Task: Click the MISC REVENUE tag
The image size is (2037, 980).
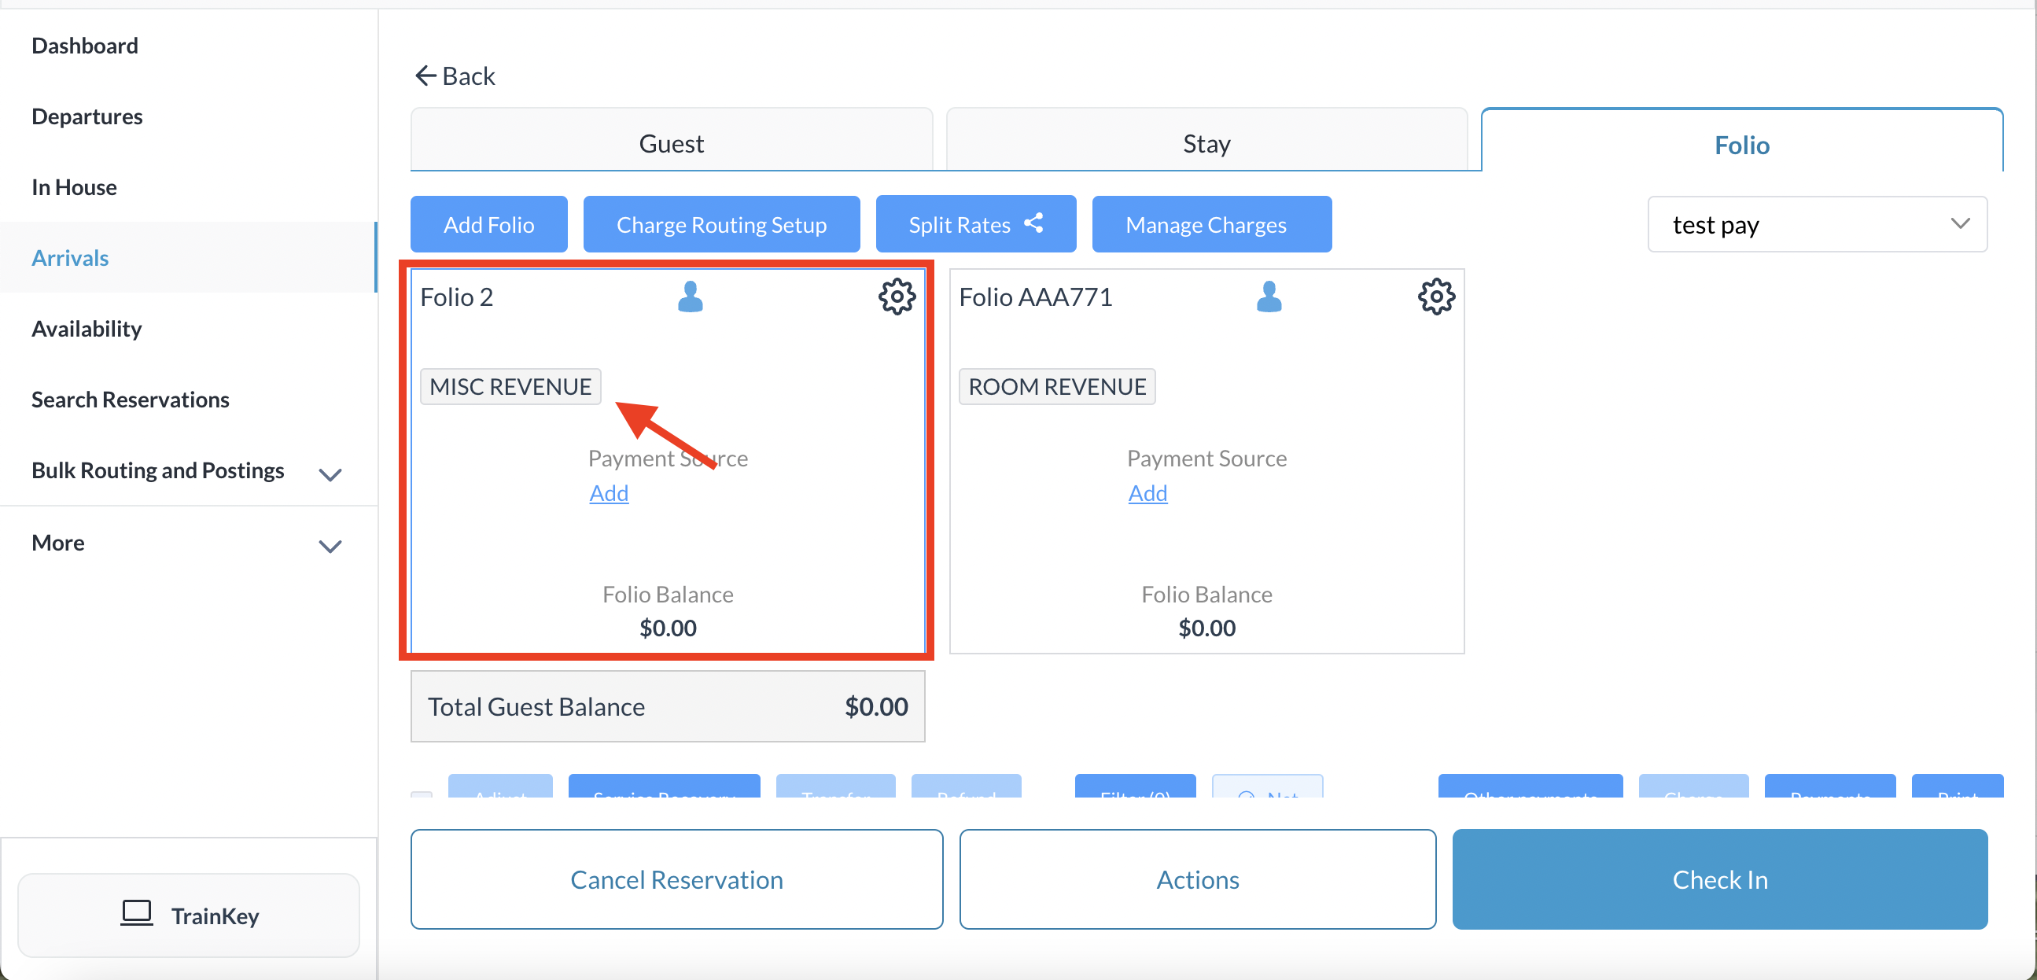Action: (510, 387)
